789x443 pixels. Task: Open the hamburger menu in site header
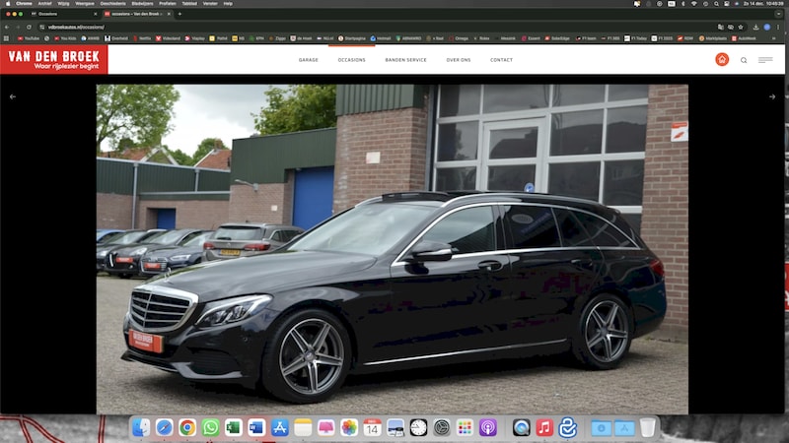point(765,60)
